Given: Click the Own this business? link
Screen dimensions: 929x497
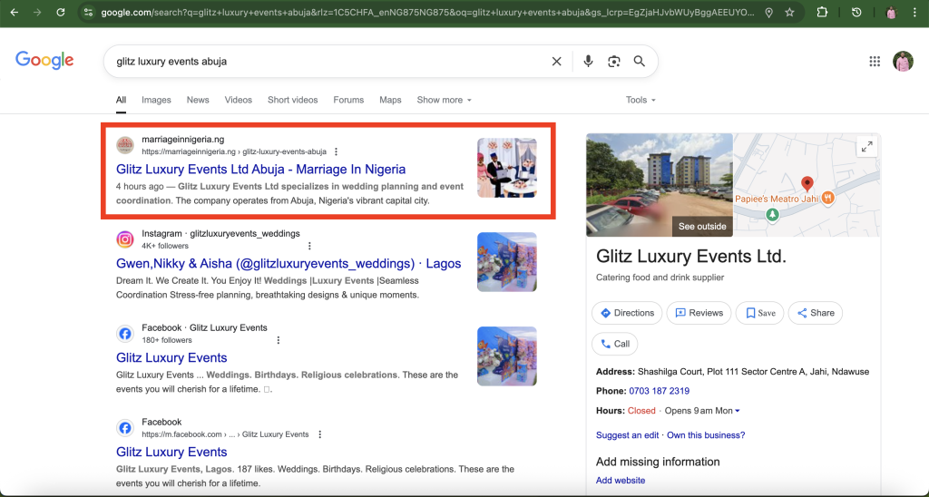Looking at the screenshot, I should tap(706, 435).
